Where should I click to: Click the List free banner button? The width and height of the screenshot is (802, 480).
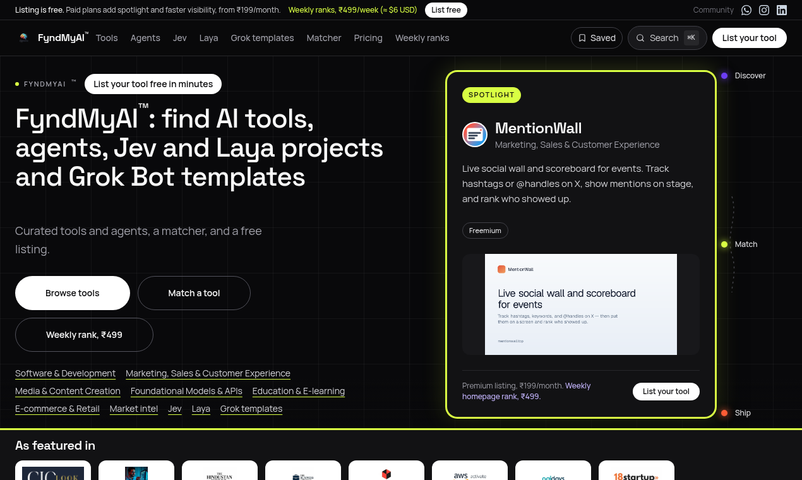[446, 10]
